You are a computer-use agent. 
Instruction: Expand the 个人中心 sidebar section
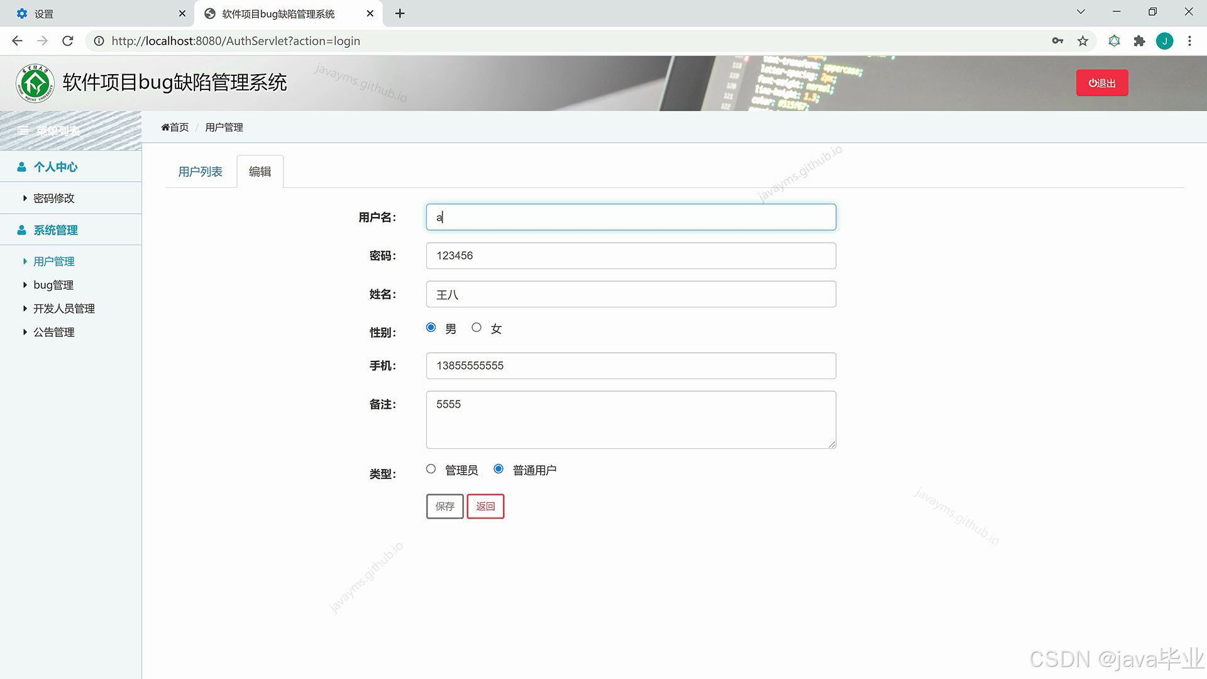pos(55,167)
